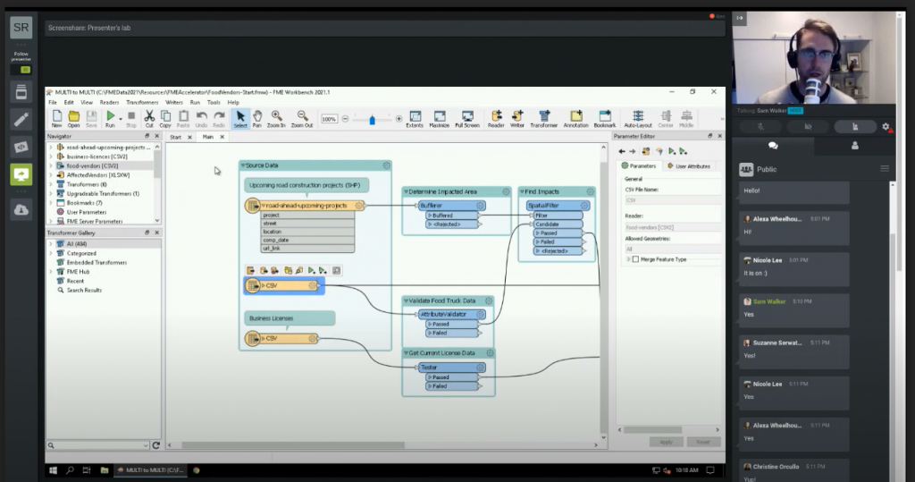Viewport: 915px width, 482px height.
Task: Expand AffectedVendors [XLSXW] in Navigator
Action: click(x=51, y=174)
